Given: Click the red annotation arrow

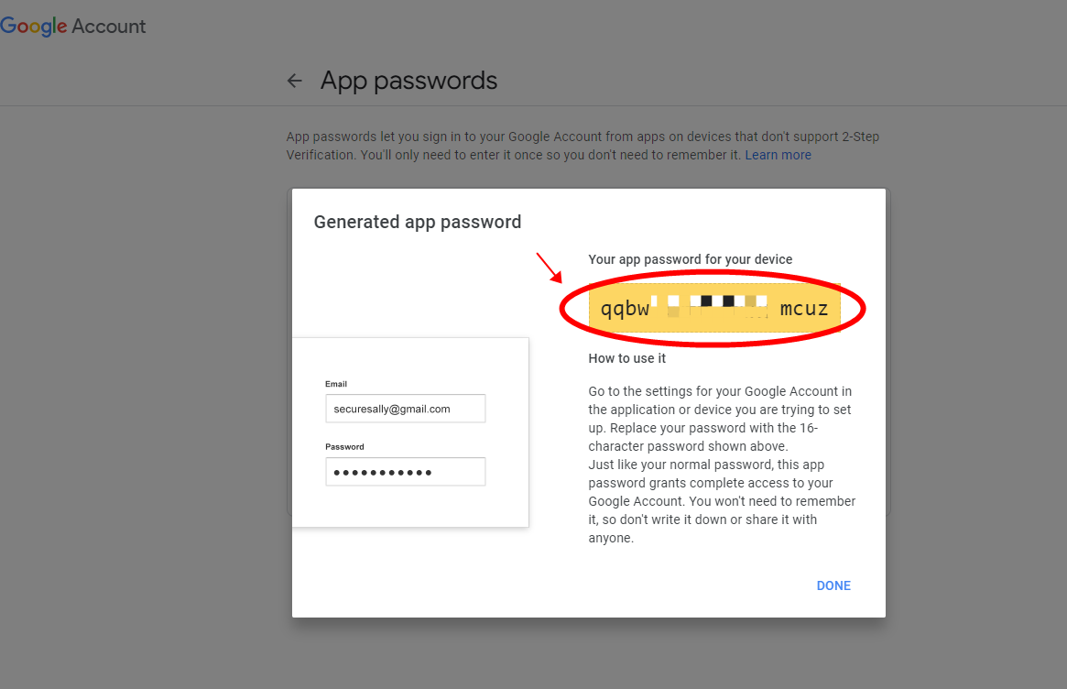Looking at the screenshot, I should 550,268.
